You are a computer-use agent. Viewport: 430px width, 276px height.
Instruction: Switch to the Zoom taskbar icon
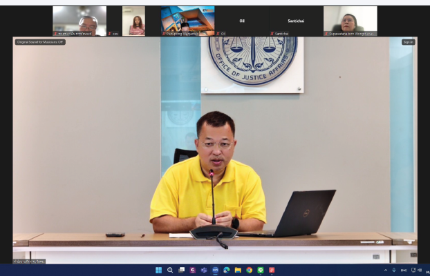215,270
